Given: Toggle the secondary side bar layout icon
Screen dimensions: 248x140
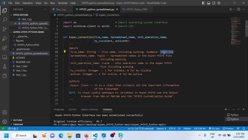Looking at the screenshot, I should 214,3.
